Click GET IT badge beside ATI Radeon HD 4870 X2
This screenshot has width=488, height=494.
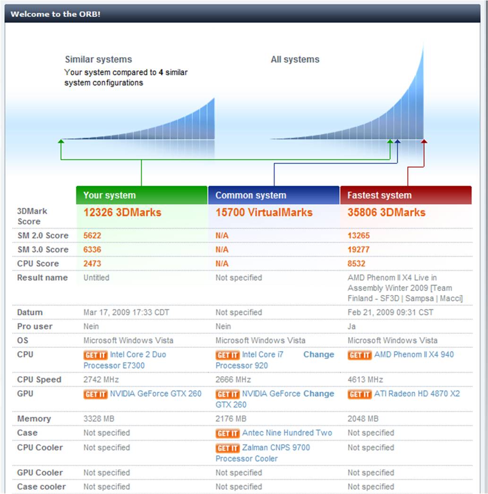coord(360,394)
